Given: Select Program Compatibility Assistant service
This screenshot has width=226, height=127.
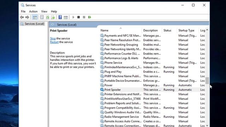Looking at the screenshot, I should coord(153,108).
